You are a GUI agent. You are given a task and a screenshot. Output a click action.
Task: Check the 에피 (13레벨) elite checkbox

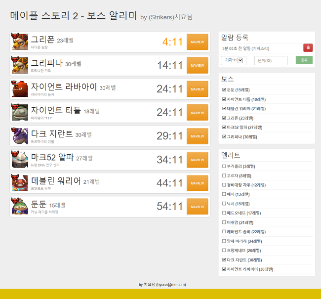pos(224,194)
